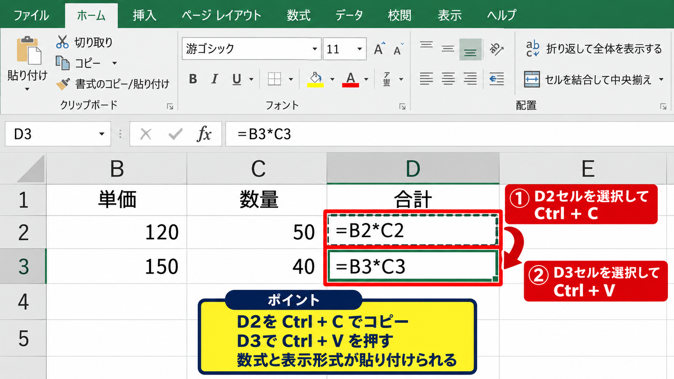Viewport: 674px width, 379px height.
Task: Toggle underline formatting
Action: (237, 79)
